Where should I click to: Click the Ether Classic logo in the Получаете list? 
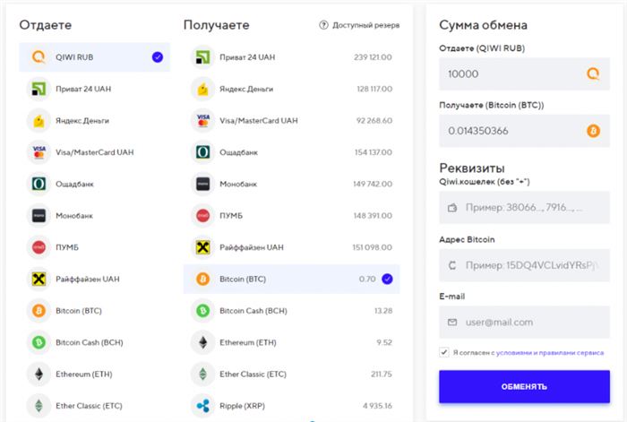tap(202, 374)
